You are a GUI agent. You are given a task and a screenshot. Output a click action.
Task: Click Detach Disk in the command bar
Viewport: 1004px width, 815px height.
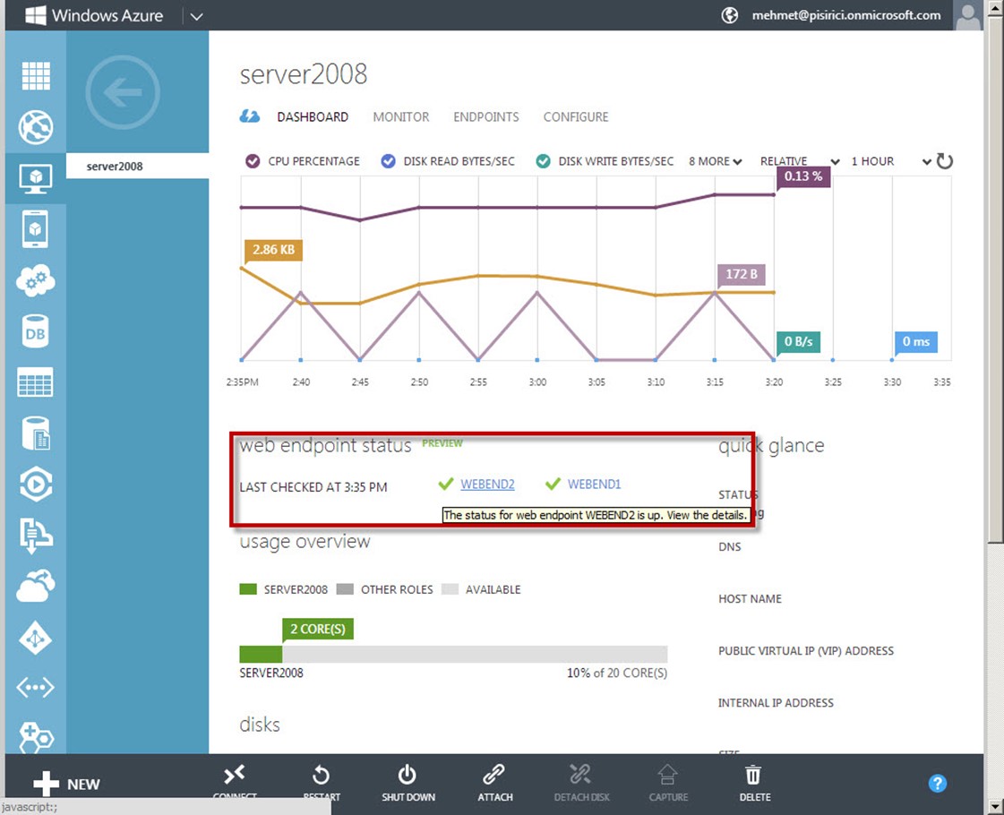point(581,784)
